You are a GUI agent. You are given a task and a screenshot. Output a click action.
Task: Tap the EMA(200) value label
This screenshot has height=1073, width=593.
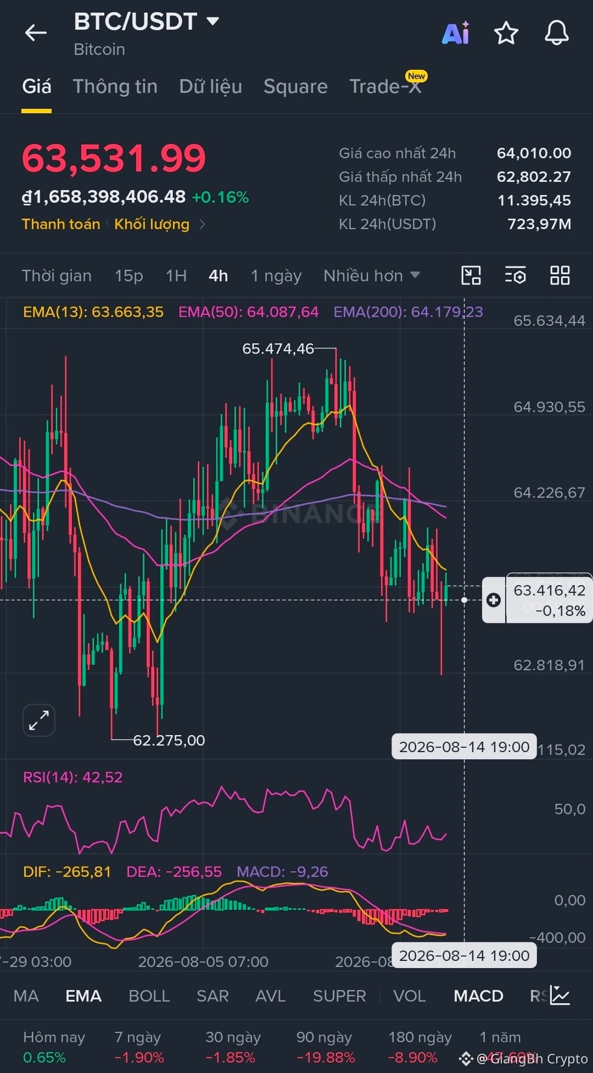pyautogui.click(x=408, y=312)
